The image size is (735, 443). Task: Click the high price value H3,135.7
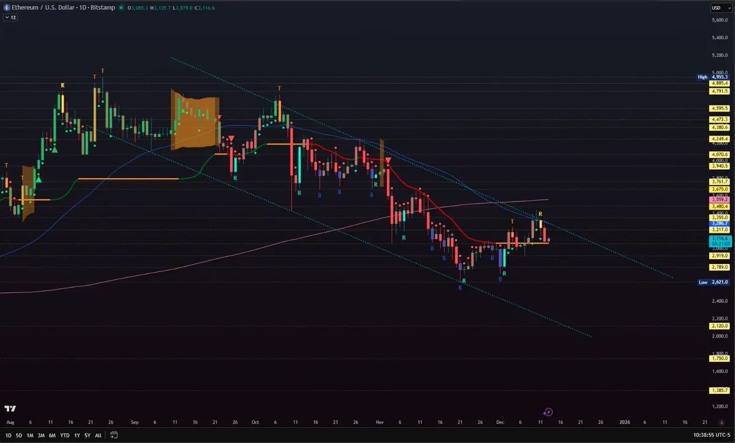pyautogui.click(x=160, y=8)
